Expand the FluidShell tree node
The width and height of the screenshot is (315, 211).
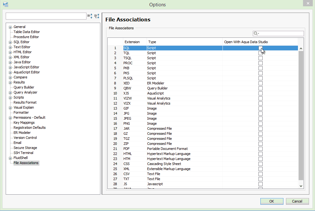pos(10,158)
